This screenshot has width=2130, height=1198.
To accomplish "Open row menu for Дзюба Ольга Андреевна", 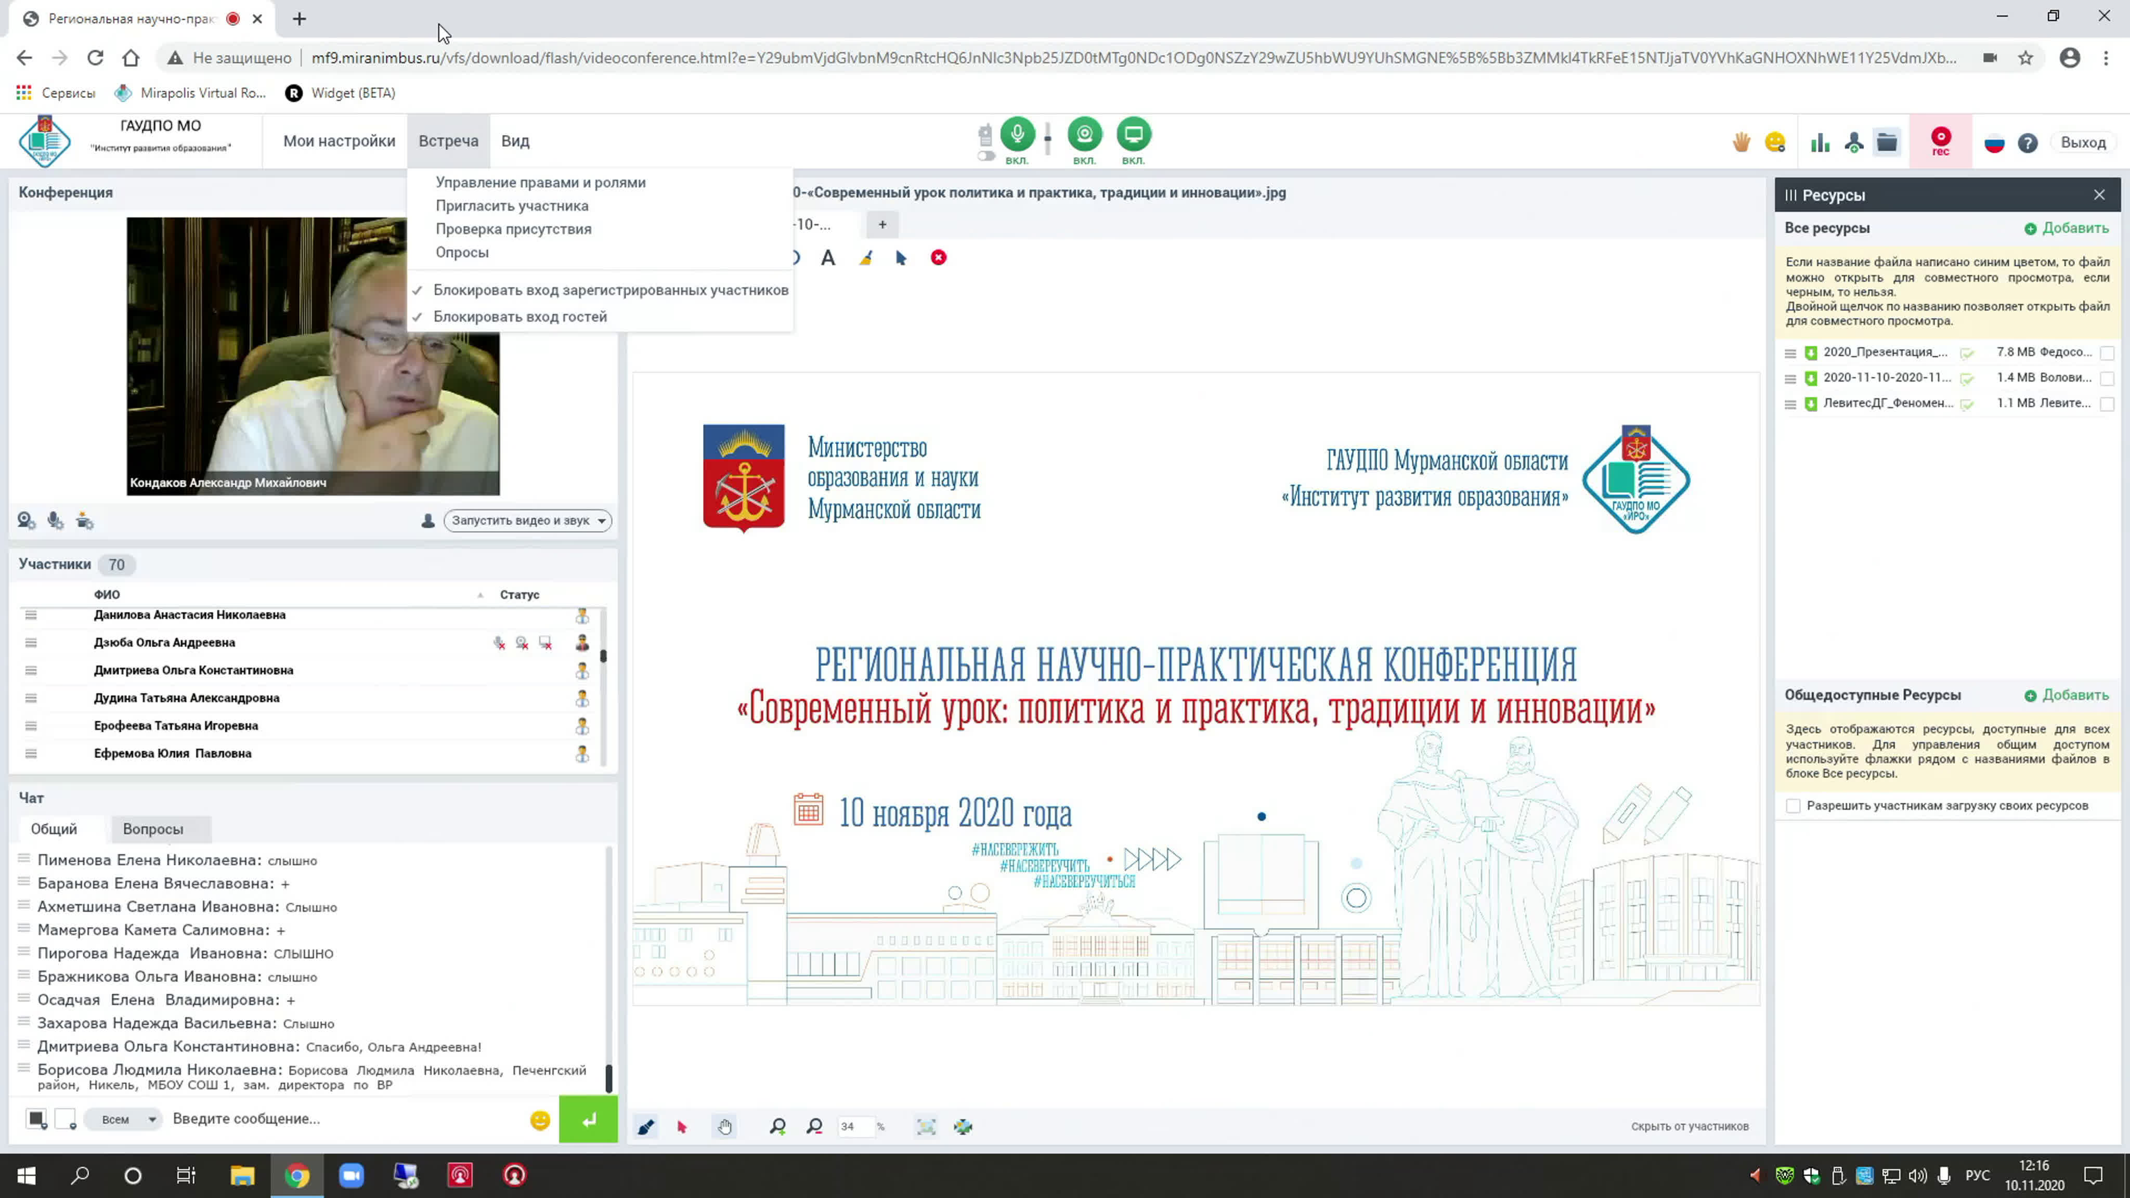I will [31, 642].
